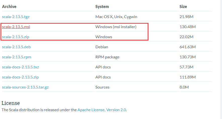Click the 641.63M size value
The height and width of the screenshot is (119, 222).
click(x=188, y=47)
